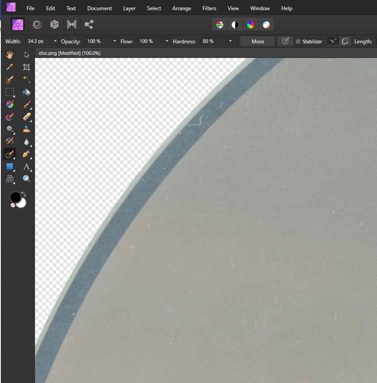The width and height of the screenshot is (377, 383).
Task: Toggle rope mode stabilizer button
Action: coord(332,41)
